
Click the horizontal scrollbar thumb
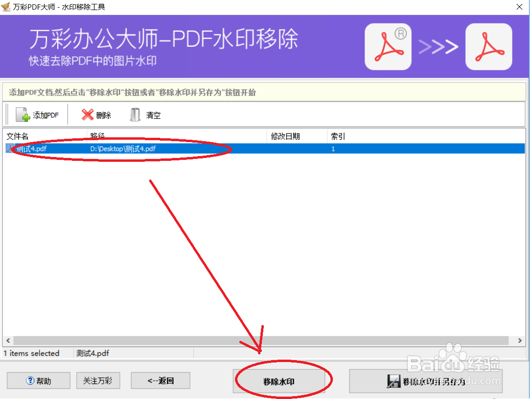261,340
